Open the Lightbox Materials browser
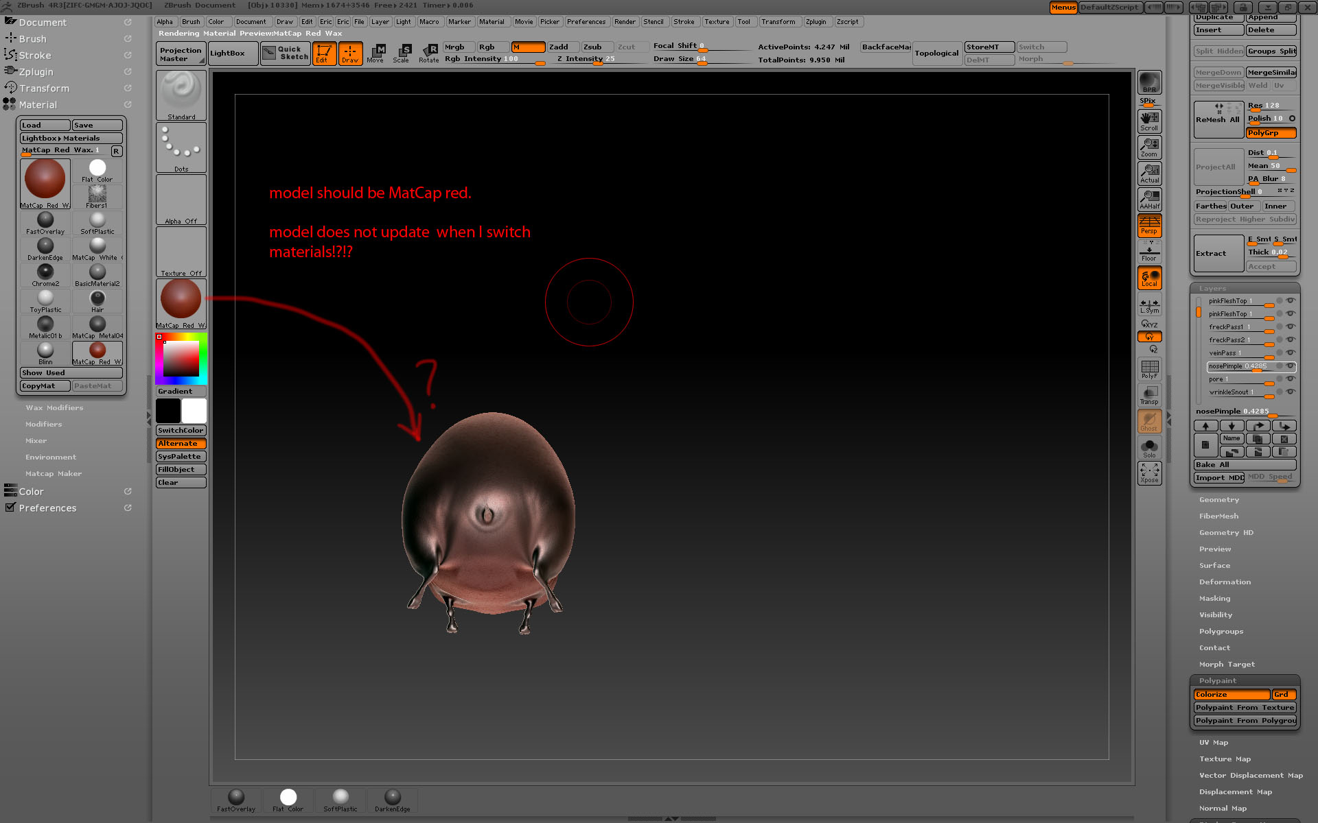This screenshot has height=823, width=1318. 71,139
